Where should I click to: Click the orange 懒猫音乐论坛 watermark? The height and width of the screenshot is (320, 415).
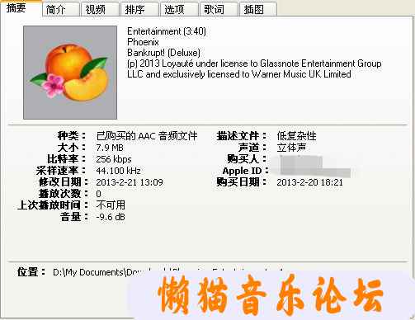[x=271, y=295]
